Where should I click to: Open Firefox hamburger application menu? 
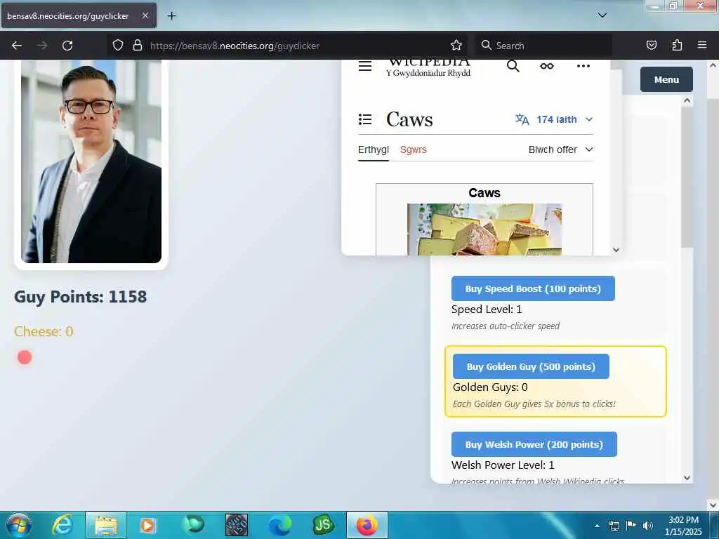[x=701, y=46]
